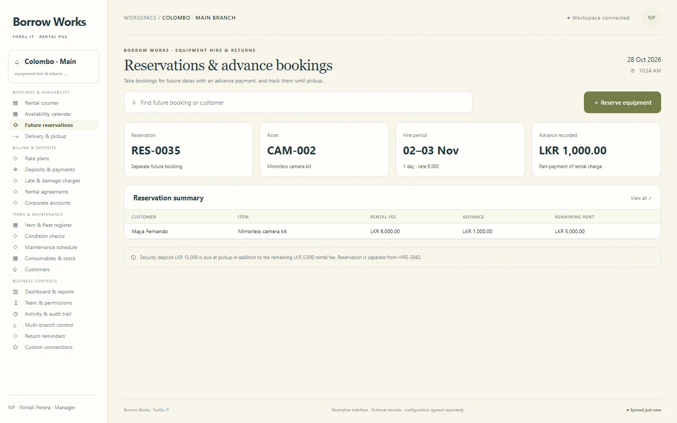Click the info icon in the deposit note

click(133, 258)
